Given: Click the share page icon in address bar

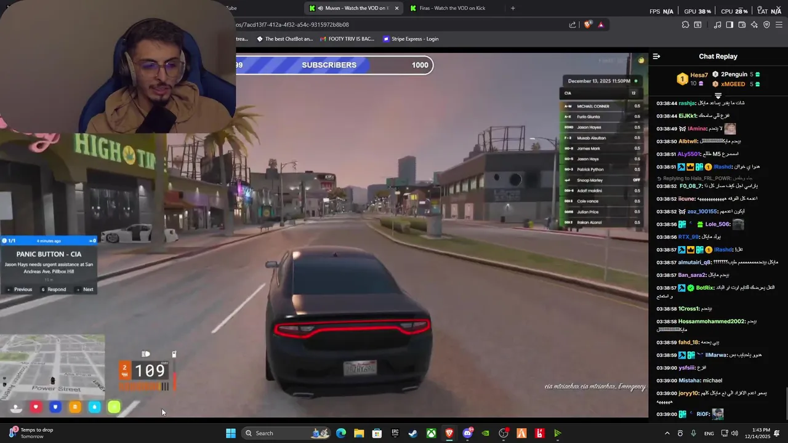Looking at the screenshot, I should [x=573, y=25].
